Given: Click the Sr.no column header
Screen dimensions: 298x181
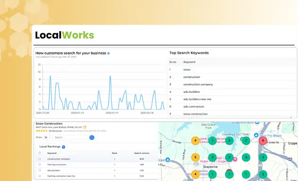Looking at the screenshot, I should 173,62.
